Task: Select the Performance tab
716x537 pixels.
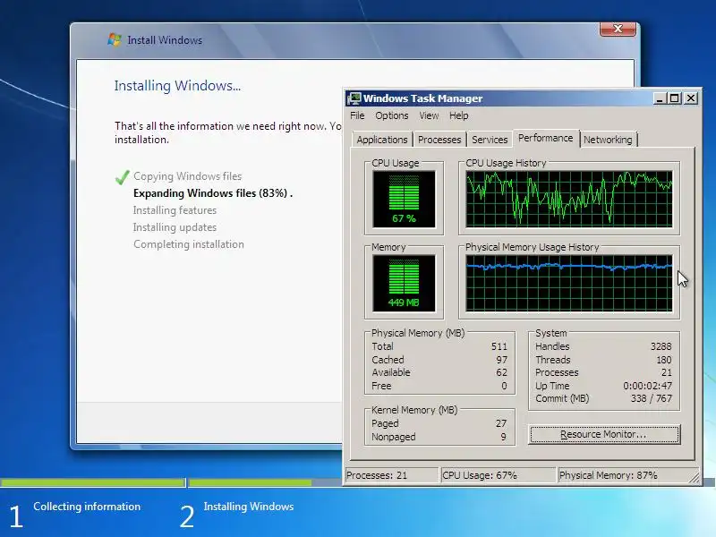Action: 546,138
